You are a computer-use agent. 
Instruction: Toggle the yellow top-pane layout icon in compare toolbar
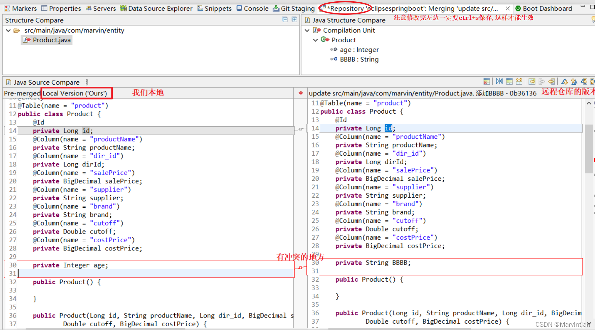510,81
